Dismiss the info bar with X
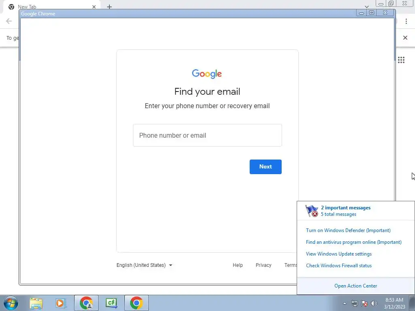Image resolution: width=415 pixels, height=311 pixels. click(405, 38)
